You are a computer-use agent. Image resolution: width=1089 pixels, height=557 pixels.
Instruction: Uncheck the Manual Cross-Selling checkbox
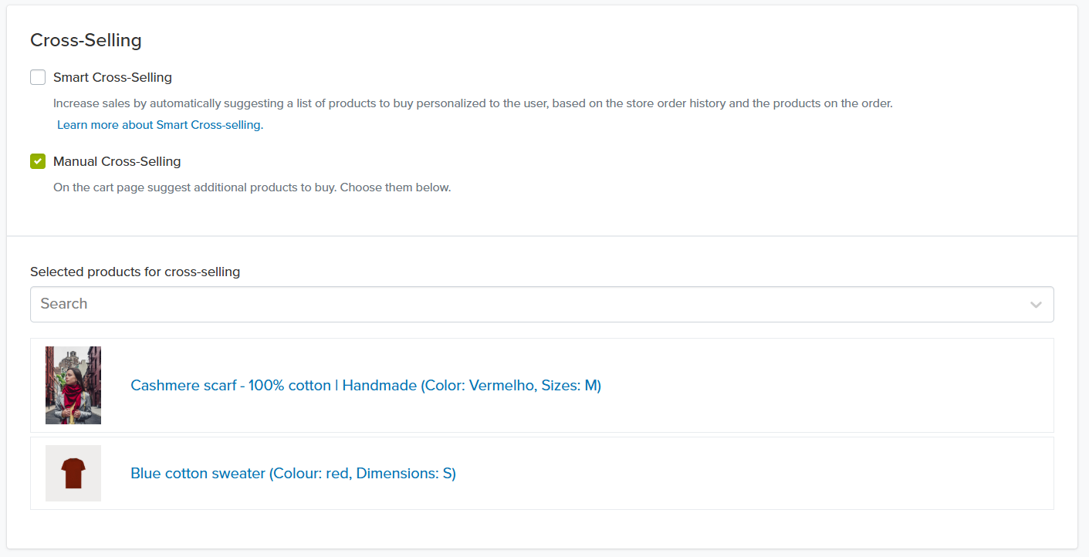(x=38, y=161)
